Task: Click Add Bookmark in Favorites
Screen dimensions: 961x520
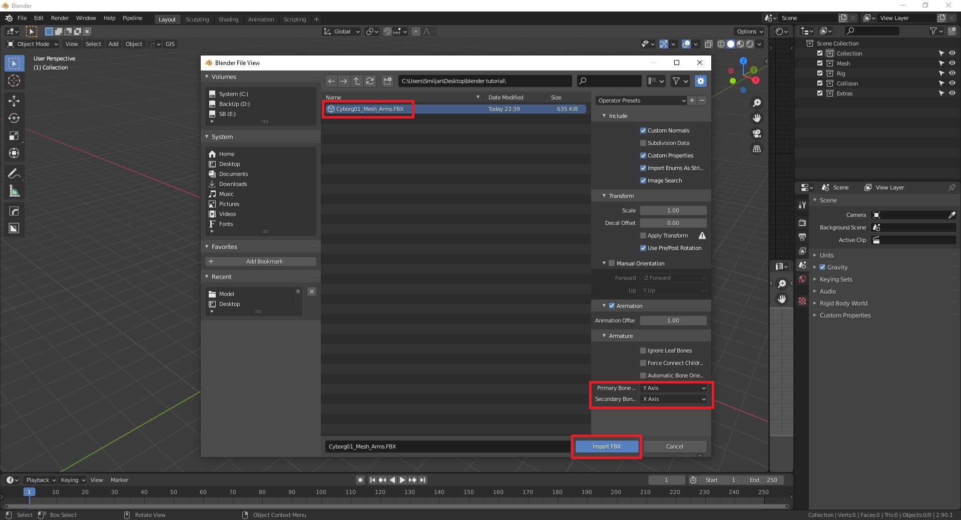Action: [x=260, y=261]
